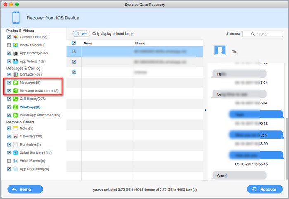Click the App Videos clapperboard icon
This screenshot has width=289, height=199.
click(x=16, y=62)
